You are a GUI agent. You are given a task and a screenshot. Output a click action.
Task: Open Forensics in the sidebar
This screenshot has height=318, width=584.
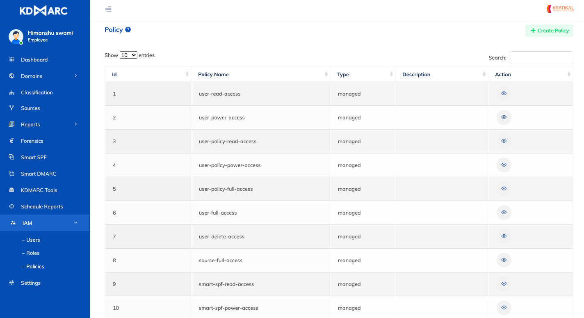(x=32, y=141)
